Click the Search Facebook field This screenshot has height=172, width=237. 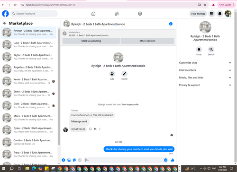pos(34,14)
